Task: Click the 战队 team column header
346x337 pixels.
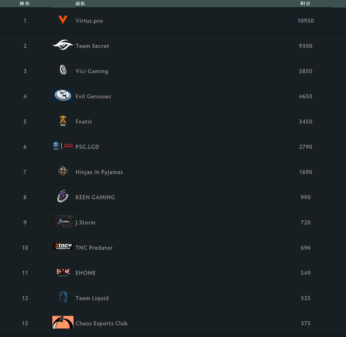Action: tap(80, 3)
